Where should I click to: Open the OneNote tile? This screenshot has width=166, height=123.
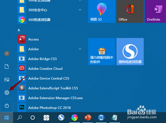coord(155,11)
